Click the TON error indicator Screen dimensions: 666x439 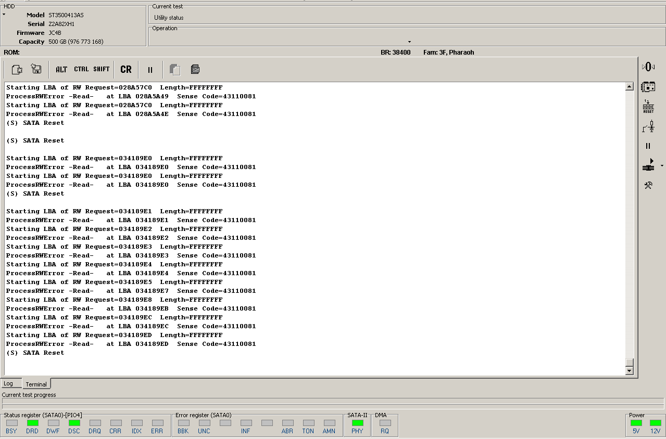pos(308,423)
